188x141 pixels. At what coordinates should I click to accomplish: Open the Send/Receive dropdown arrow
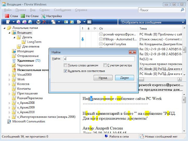point(59,22)
